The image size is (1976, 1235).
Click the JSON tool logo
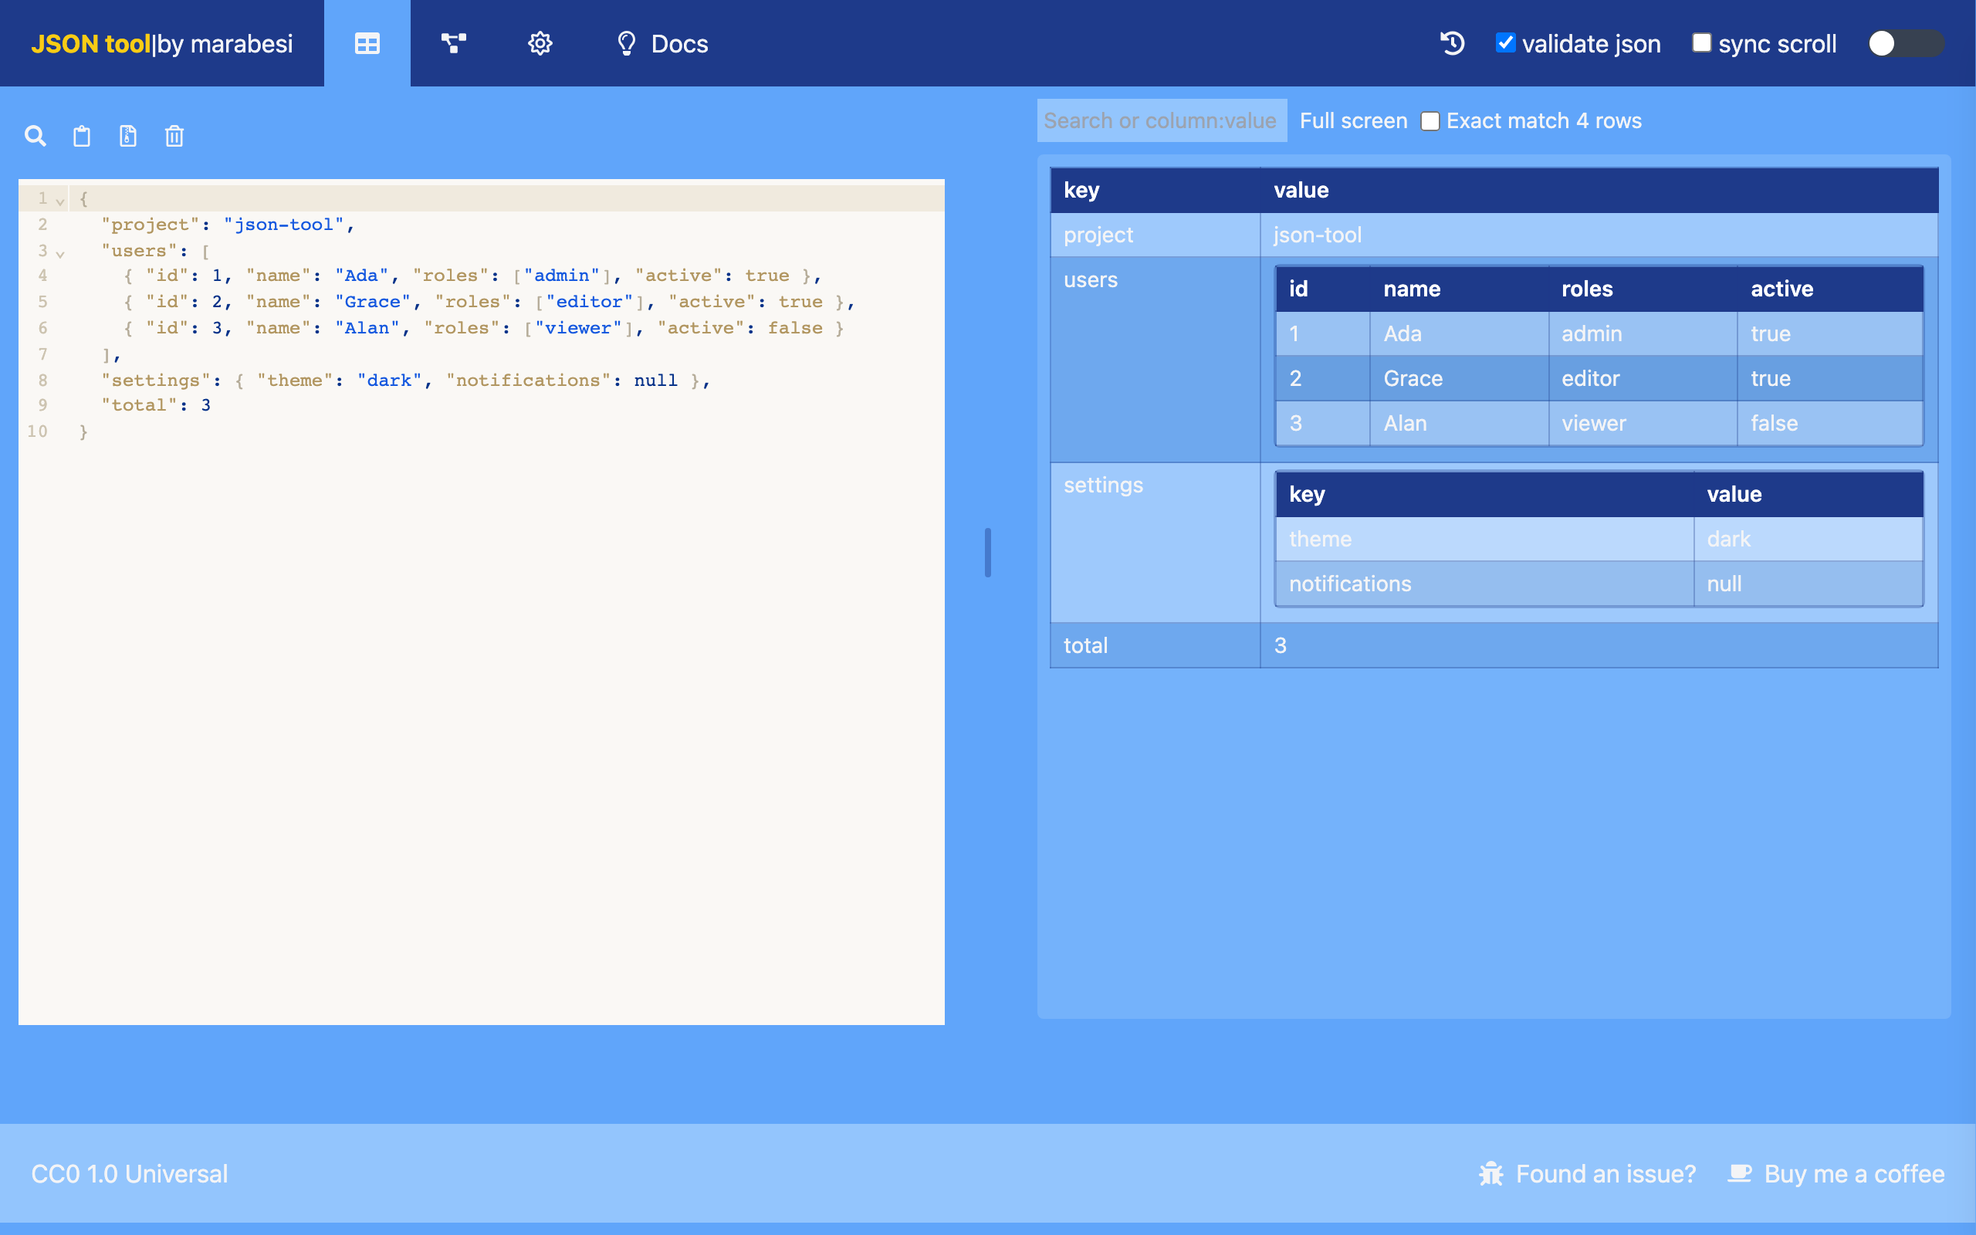(x=161, y=43)
